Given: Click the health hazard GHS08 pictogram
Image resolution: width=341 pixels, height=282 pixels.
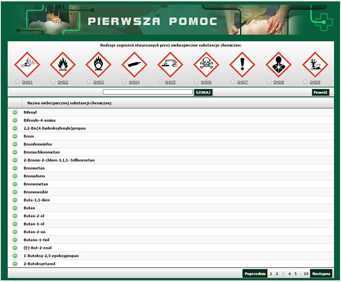Looking at the screenshot, I should (278, 65).
